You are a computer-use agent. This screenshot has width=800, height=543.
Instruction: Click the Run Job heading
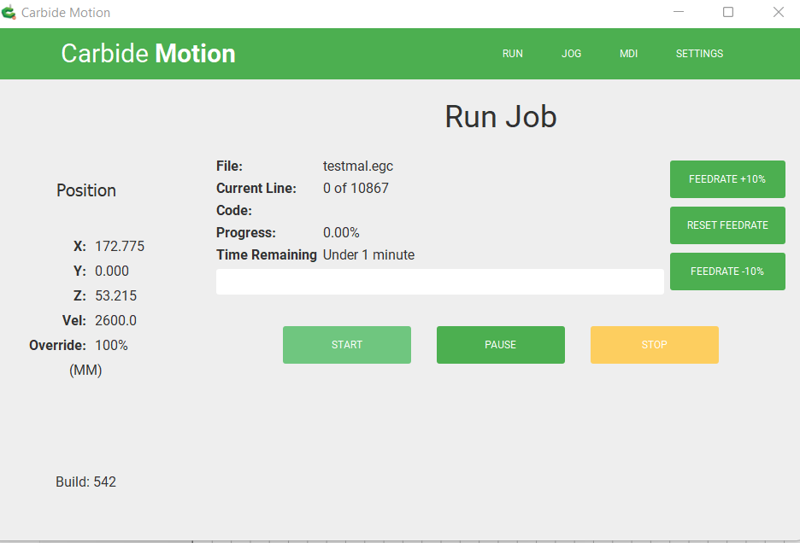501,117
